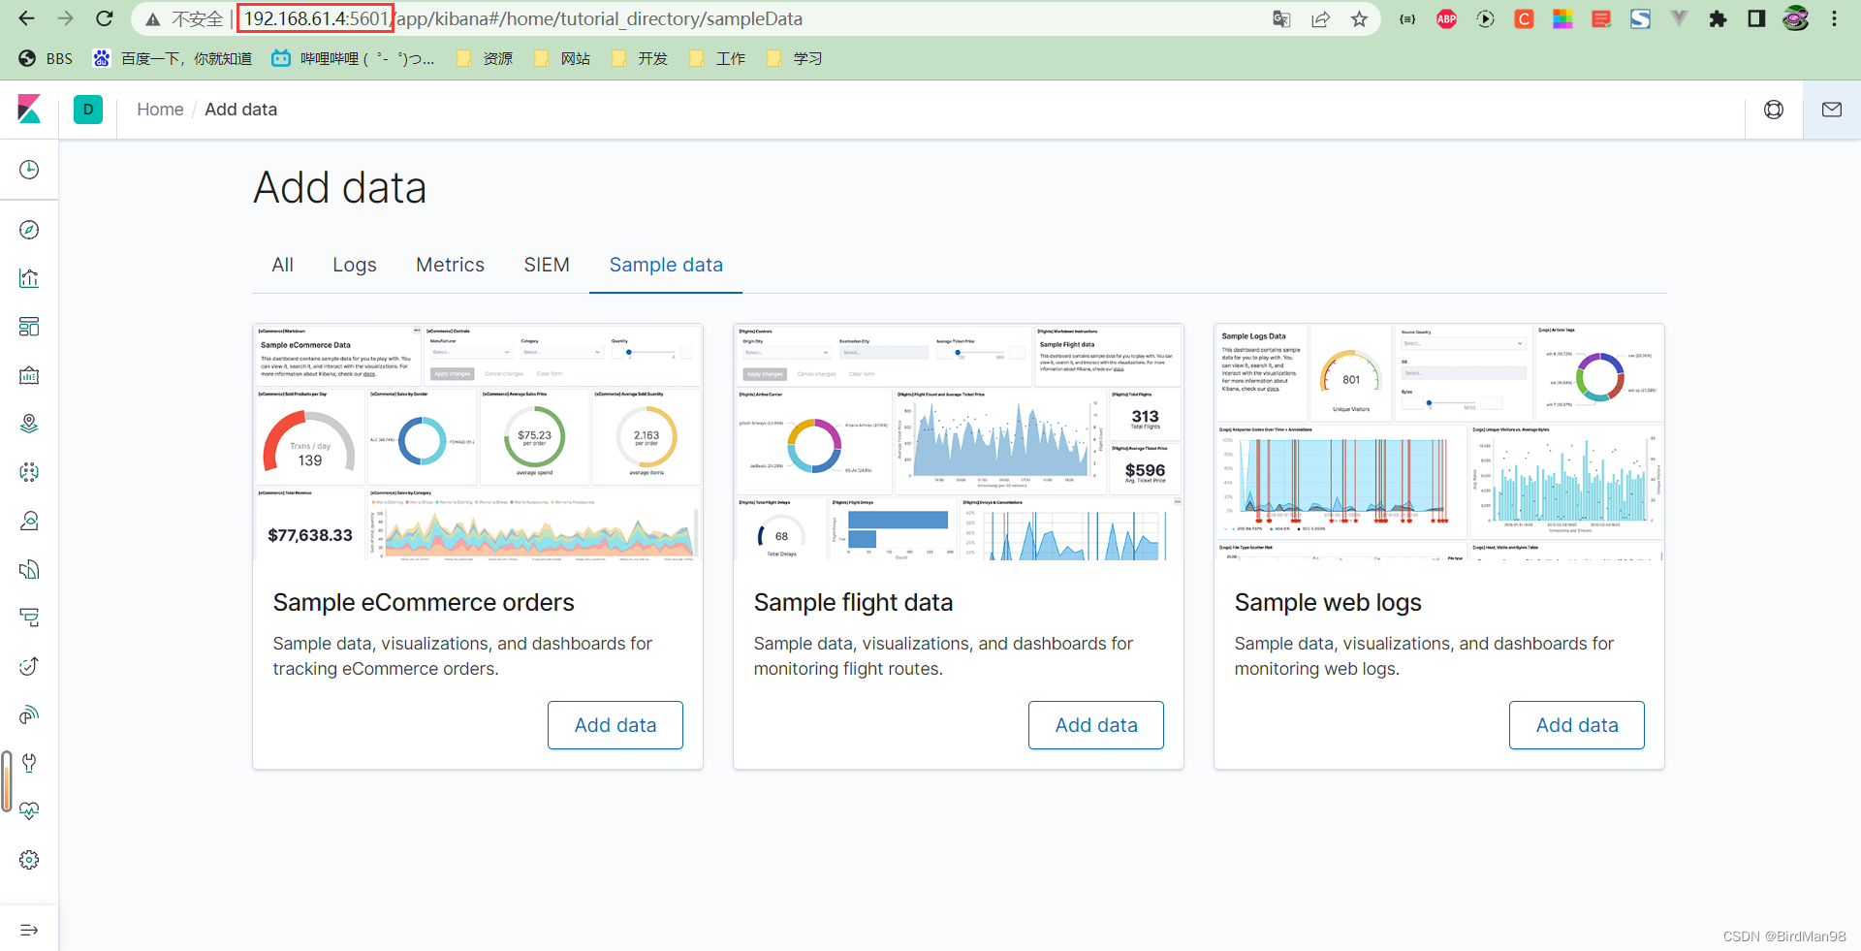Open the browser three-dot menu
Screen dimensions: 1861x951
coord(1834,18)
